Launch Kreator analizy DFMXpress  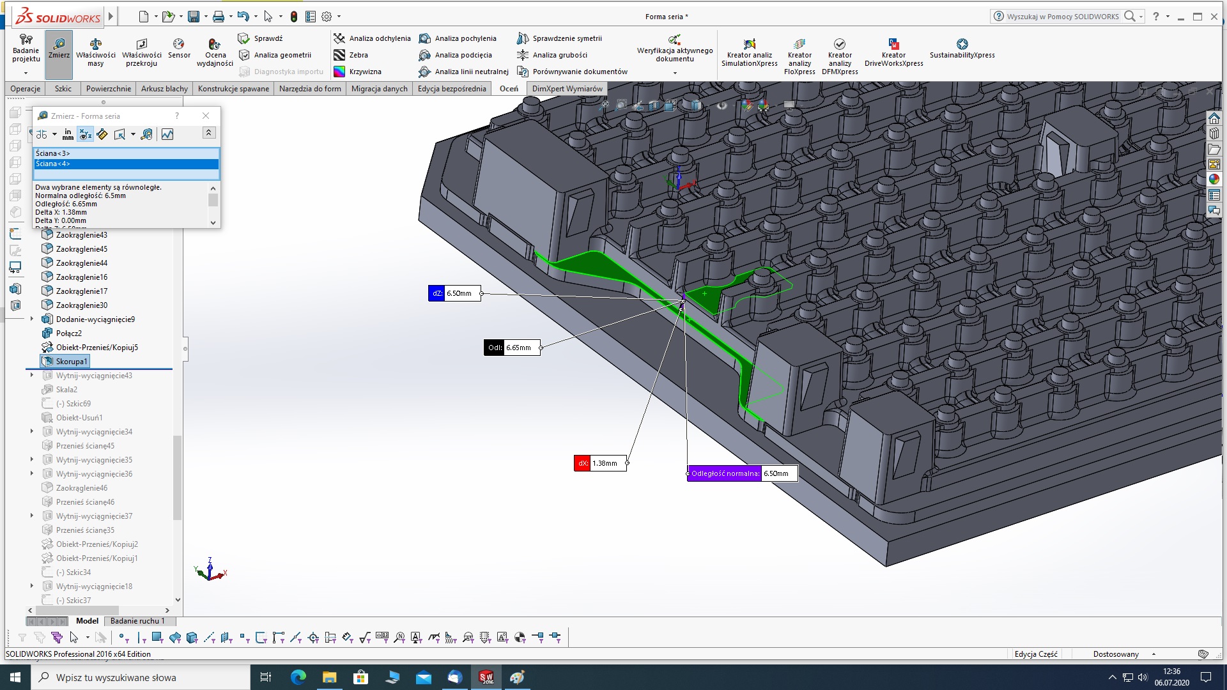[840, 56]
